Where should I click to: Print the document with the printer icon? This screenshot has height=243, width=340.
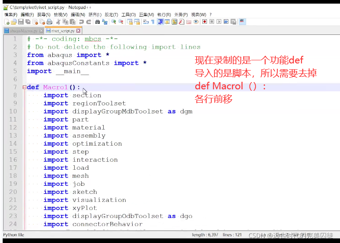point(50,22)
